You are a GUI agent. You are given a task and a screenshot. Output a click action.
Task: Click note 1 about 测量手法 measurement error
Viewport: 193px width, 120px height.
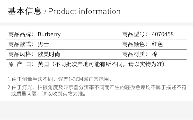point(60,79)
